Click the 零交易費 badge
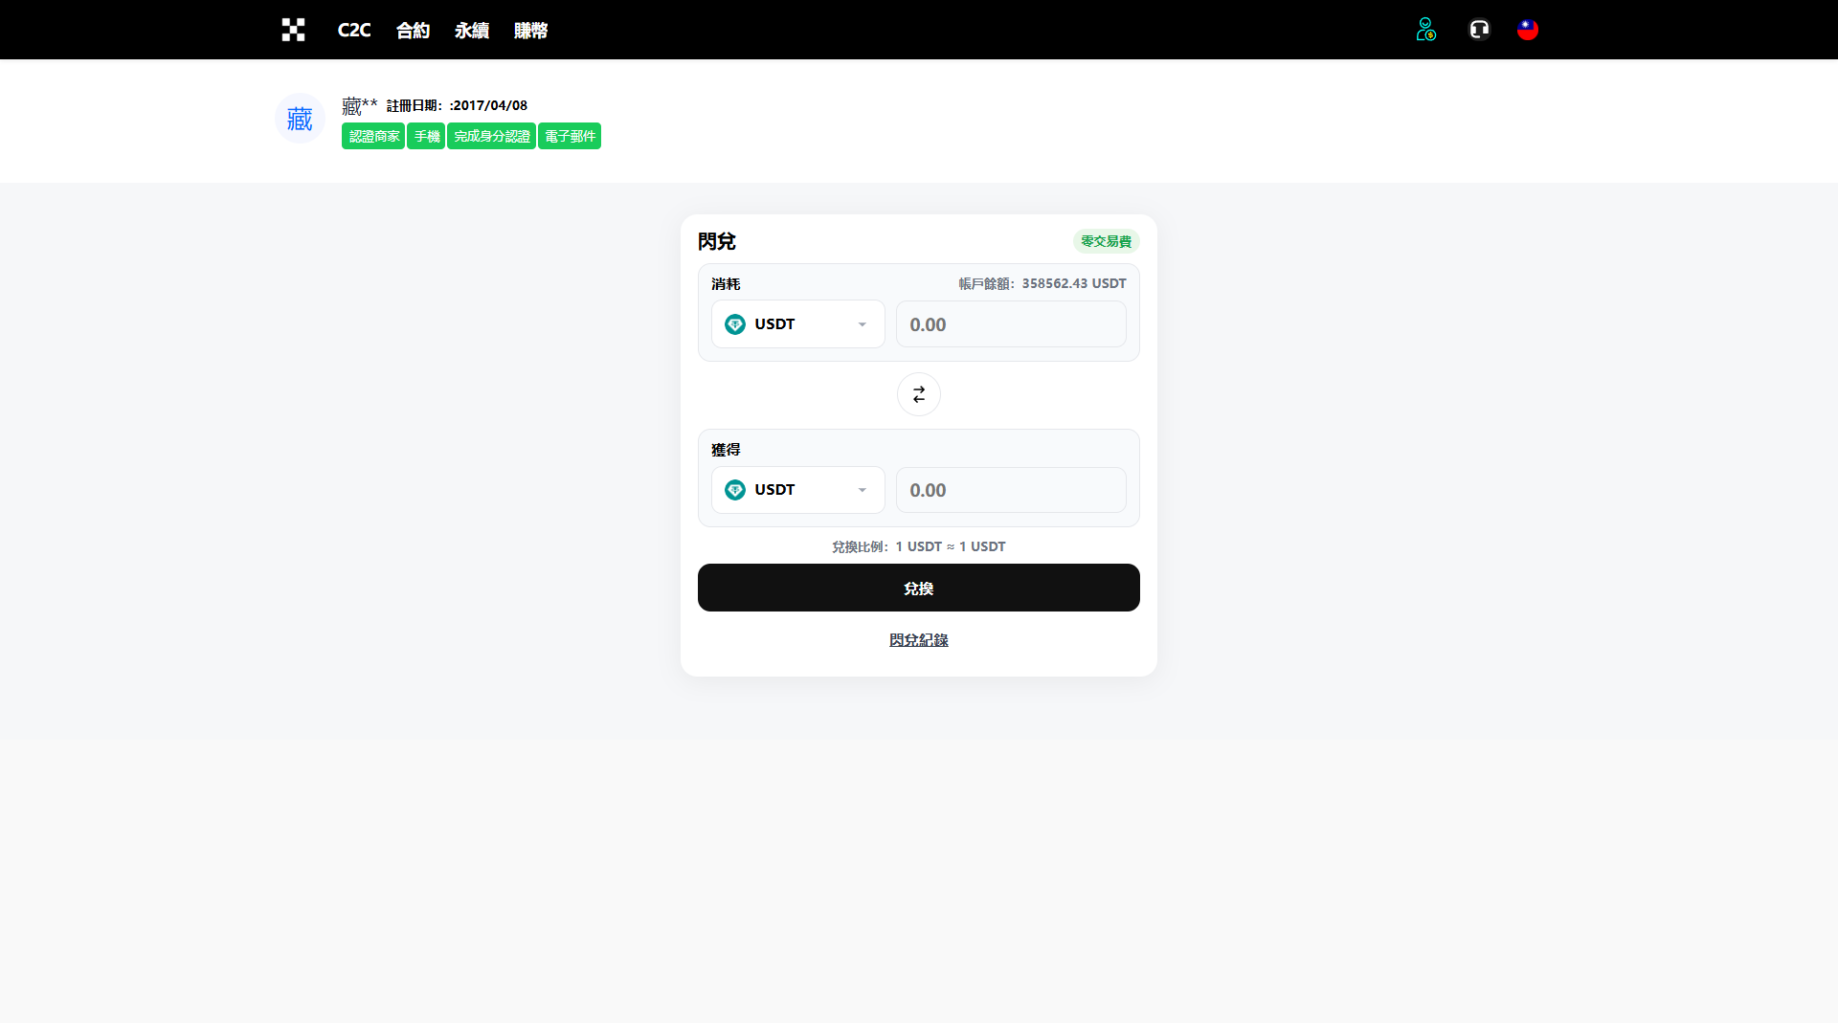1838x1023 pixels. (1106, 241)
